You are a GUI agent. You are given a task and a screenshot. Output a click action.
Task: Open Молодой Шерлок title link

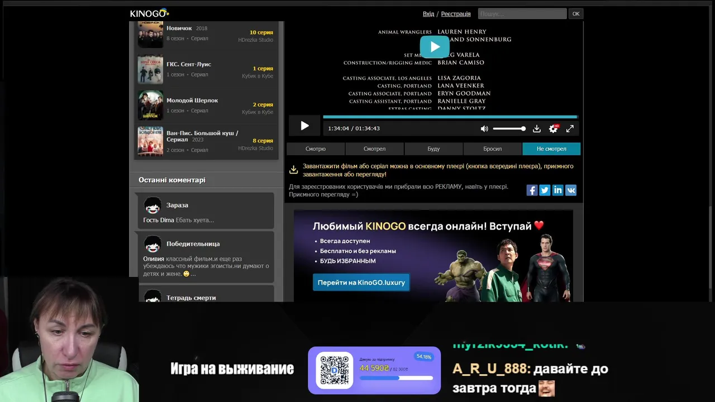[192, 100]
